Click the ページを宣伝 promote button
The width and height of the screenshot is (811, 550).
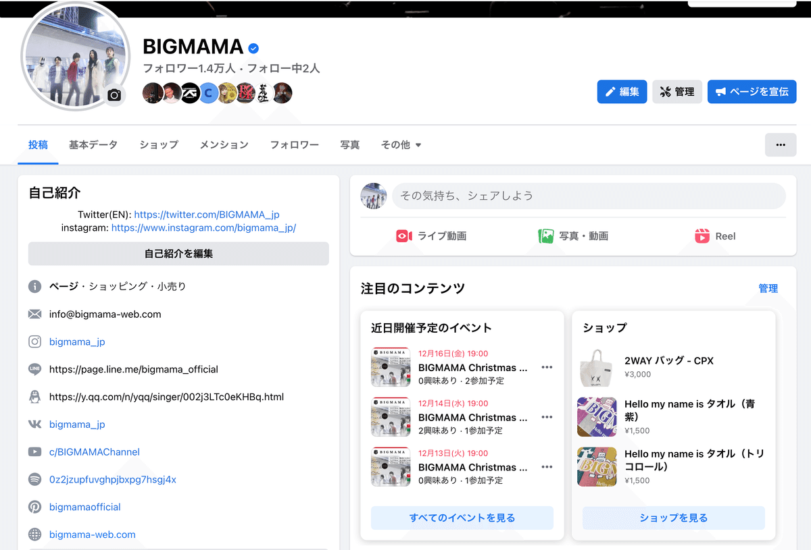(x=752, y=92)
